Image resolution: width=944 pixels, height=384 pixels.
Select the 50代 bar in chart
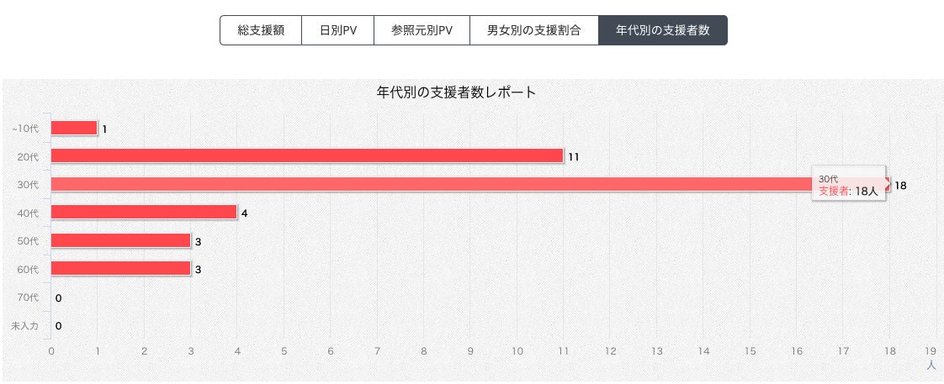point(120,240)
